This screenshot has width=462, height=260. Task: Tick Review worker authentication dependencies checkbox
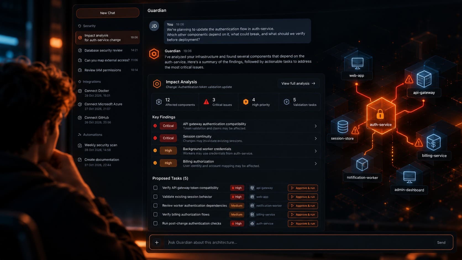point(155,206)
